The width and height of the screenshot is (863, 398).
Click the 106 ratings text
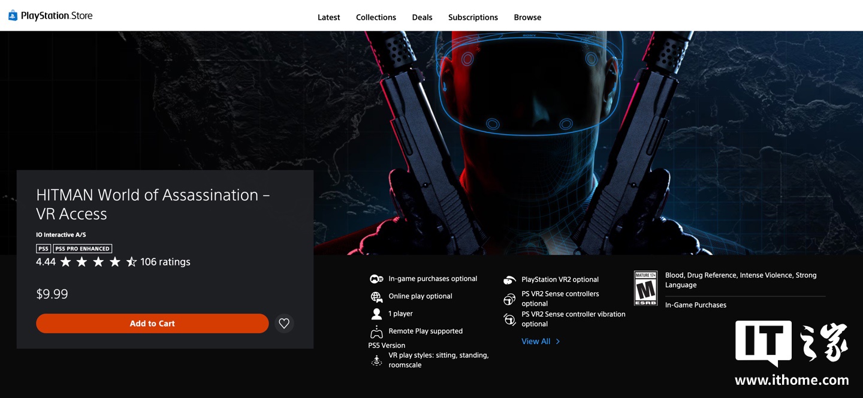(165, 262)
